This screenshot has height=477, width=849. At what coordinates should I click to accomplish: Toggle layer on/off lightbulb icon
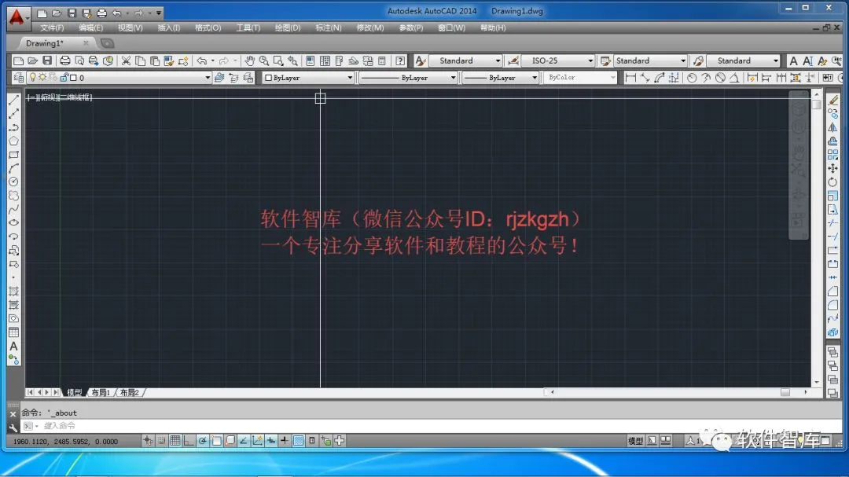point(32,78)
